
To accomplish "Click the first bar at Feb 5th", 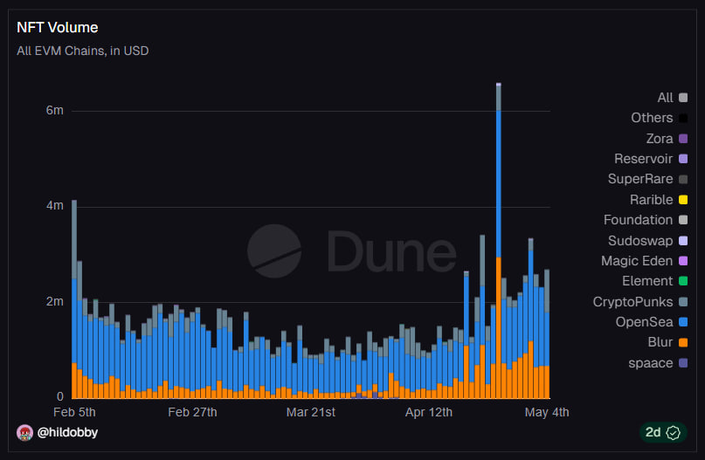I will 74,299.
